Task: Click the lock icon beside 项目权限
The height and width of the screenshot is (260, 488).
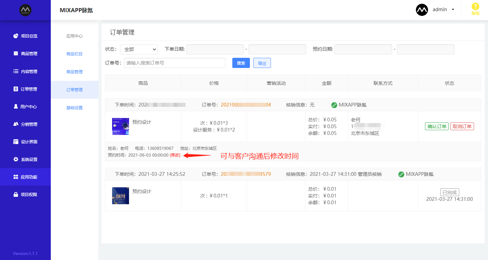Action: tap(16, 194)
